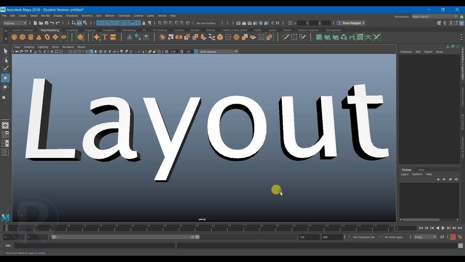Create a polygon cone from the shelf
465x262 pixels.
tap(39, 37)
